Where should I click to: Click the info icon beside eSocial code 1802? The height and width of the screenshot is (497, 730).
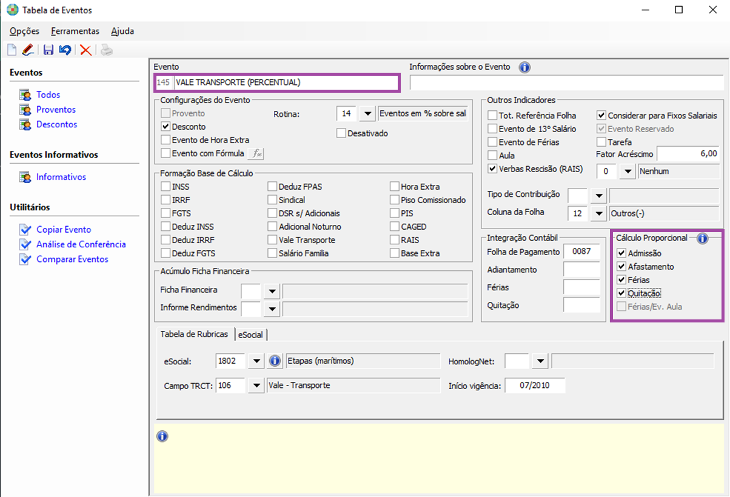click(275, 361)
